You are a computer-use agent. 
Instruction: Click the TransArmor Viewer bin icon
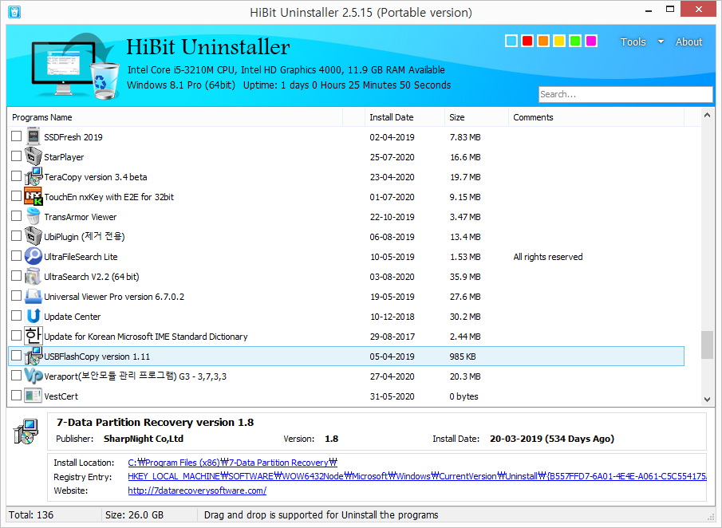34,216
